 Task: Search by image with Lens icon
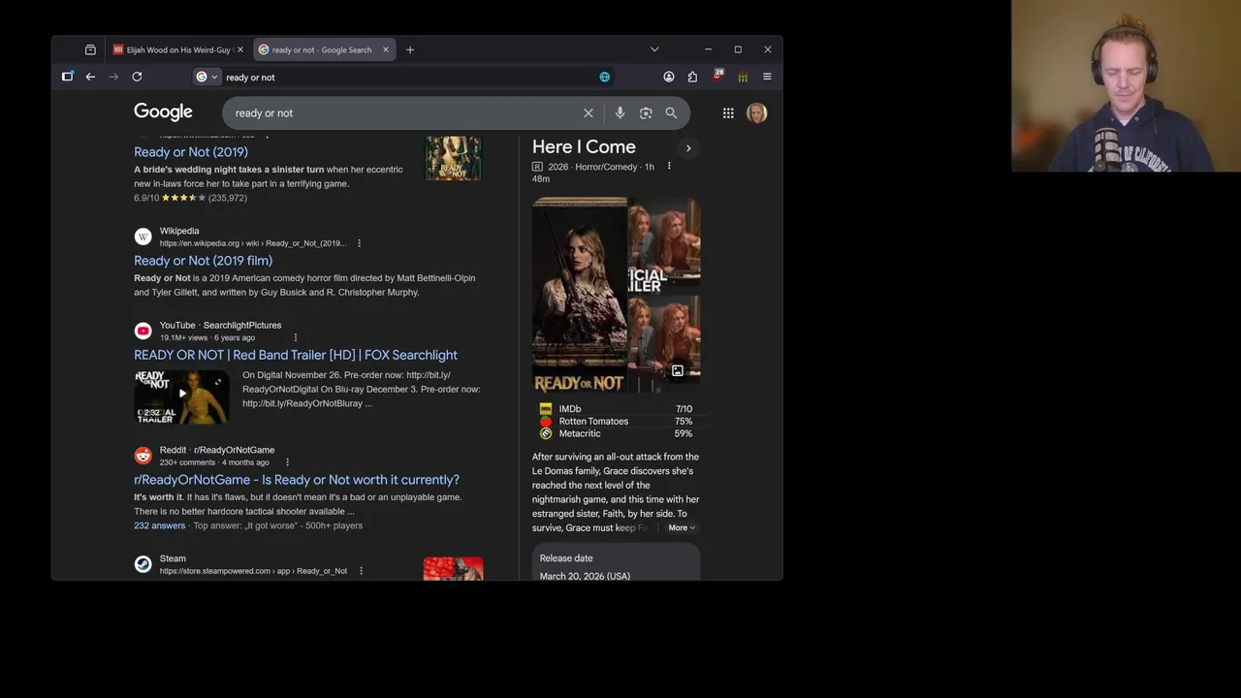pyautogui.click(x=646, y=112)
